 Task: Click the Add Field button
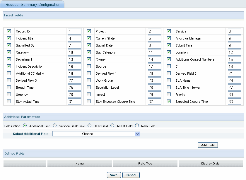pos(208,145)
